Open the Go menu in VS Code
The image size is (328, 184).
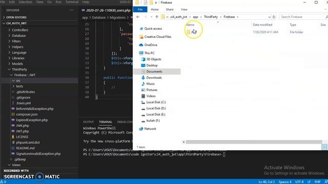tap(49, 2)
